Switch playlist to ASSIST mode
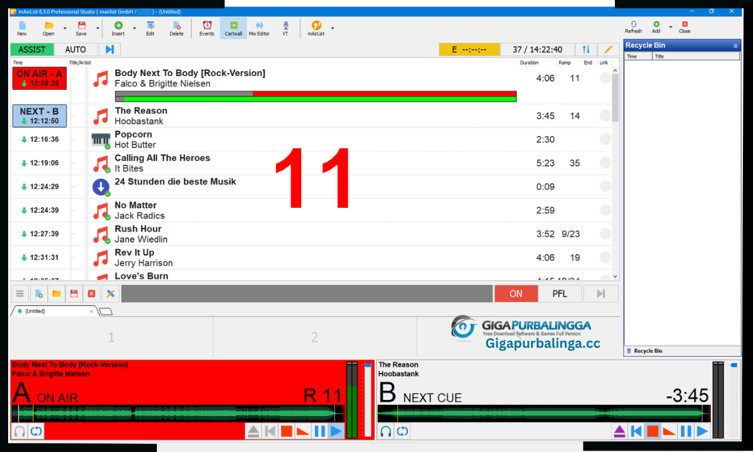Viewport: 753px width, 452px height. pyautogui.click(x=32, y=50)
